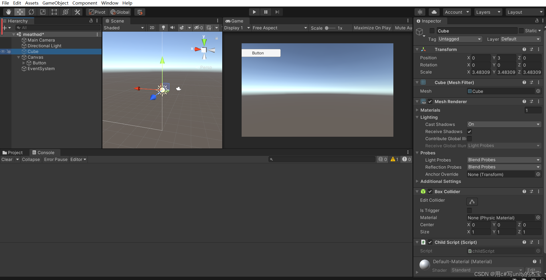Screen dimensions: 546x280
Task: Open Collab services sun icon
Action: click(x=420, y=12)
